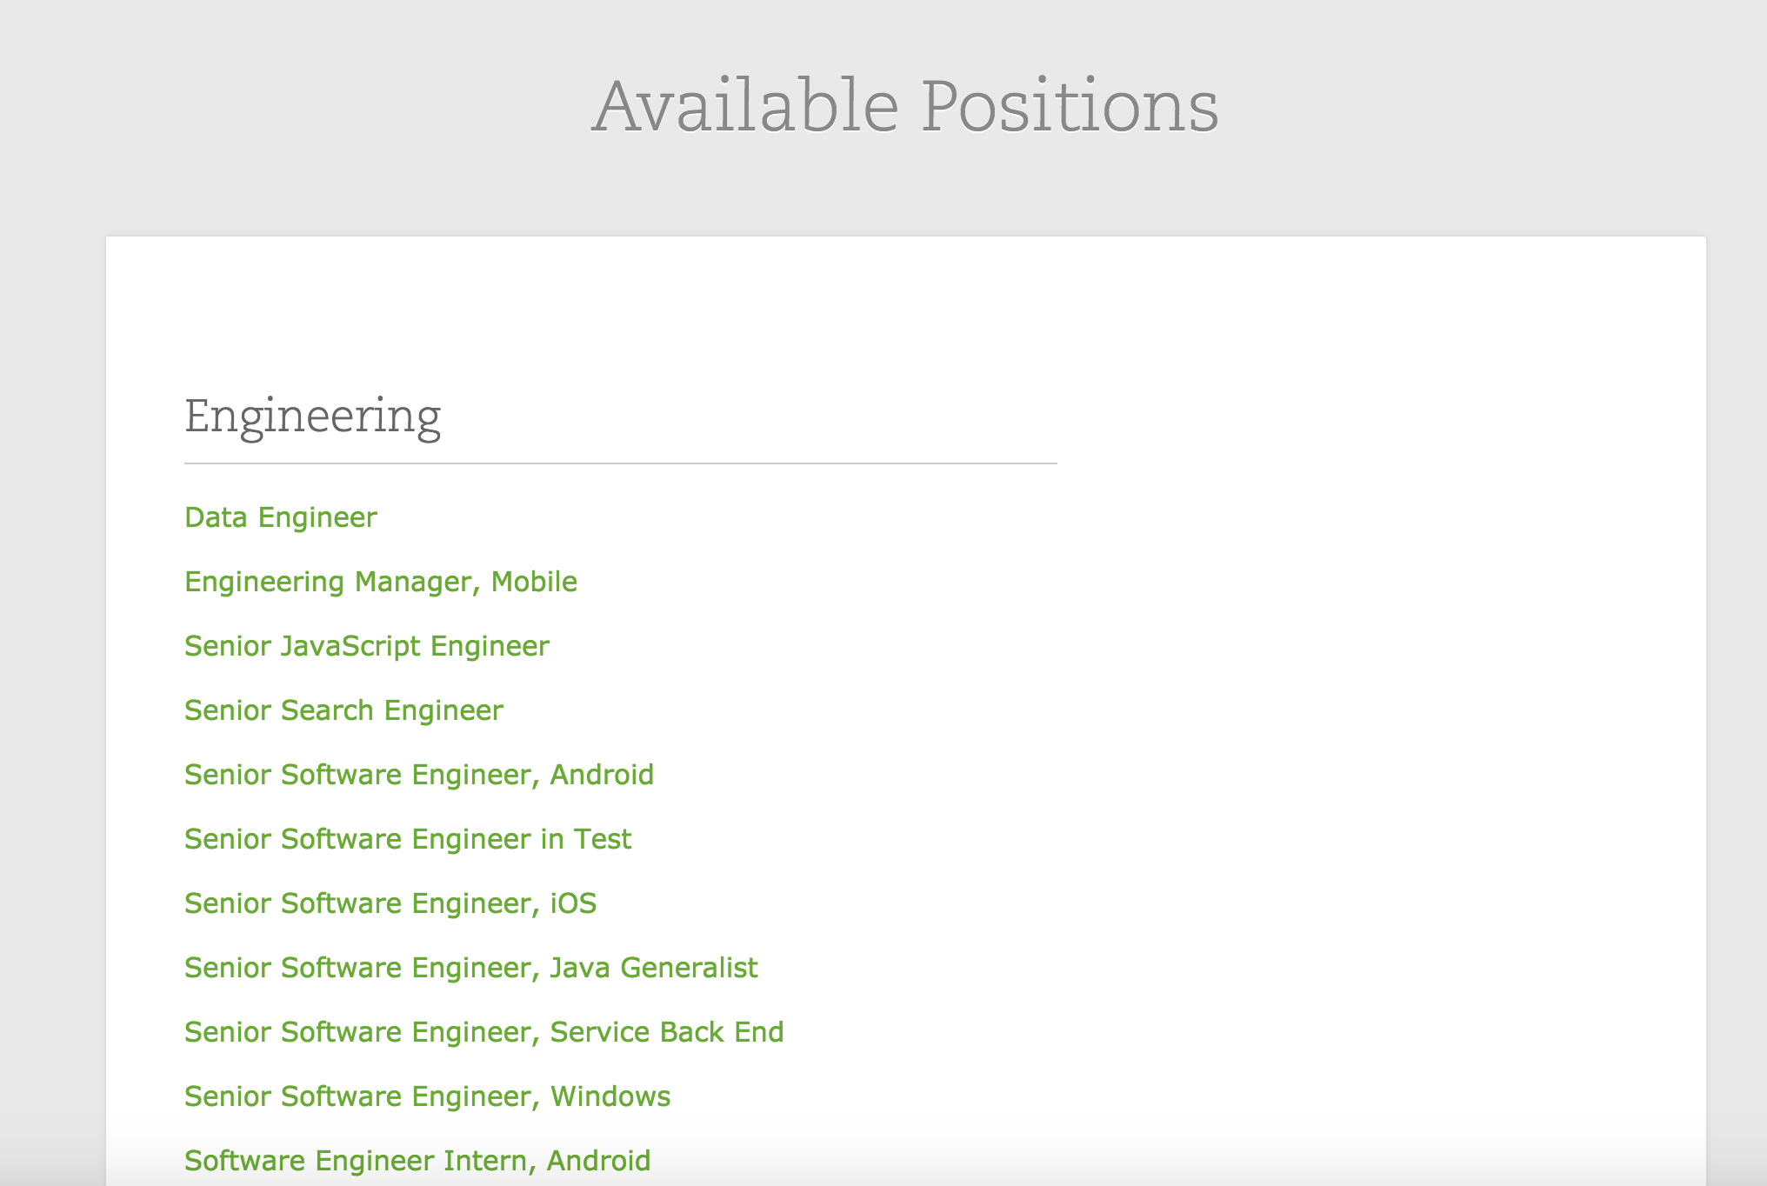
Task: Open Senior Software Engineer, iOS position
Action: [390, 903]
